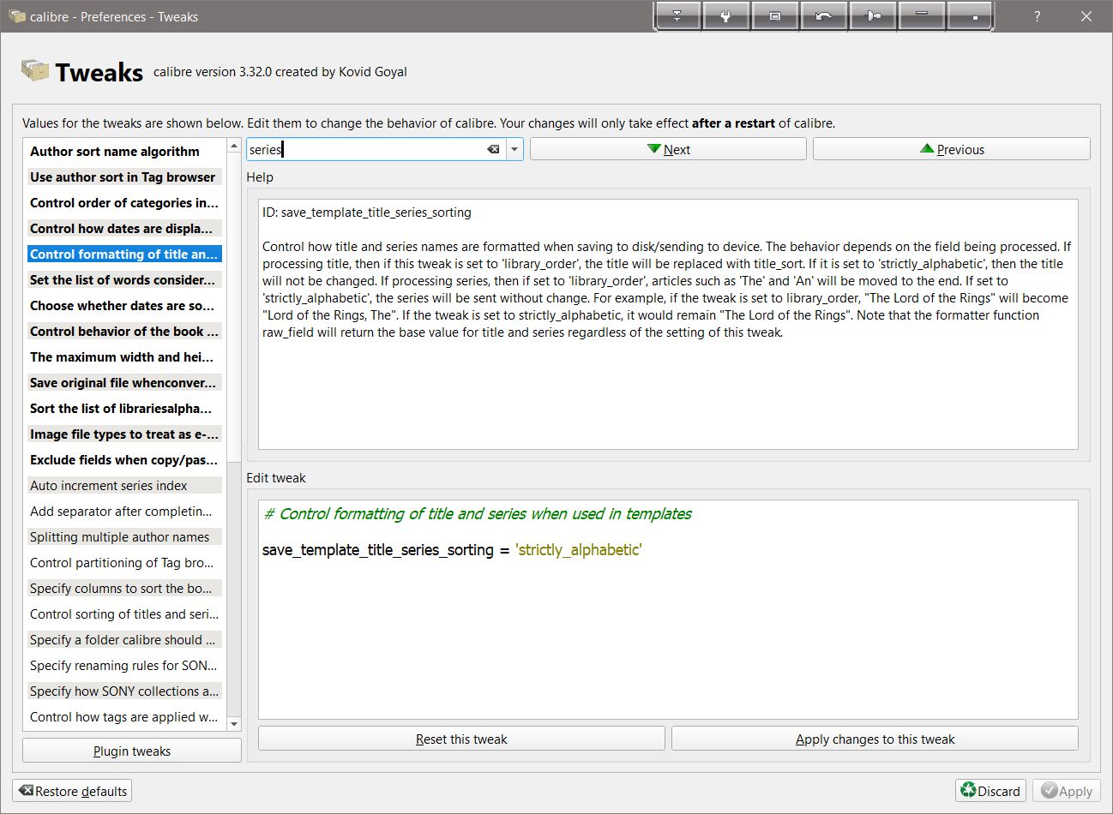Restore defaults for all tweaks
Image resolution: width=1113 pixels, height=814 pixels.
[73, 791]
